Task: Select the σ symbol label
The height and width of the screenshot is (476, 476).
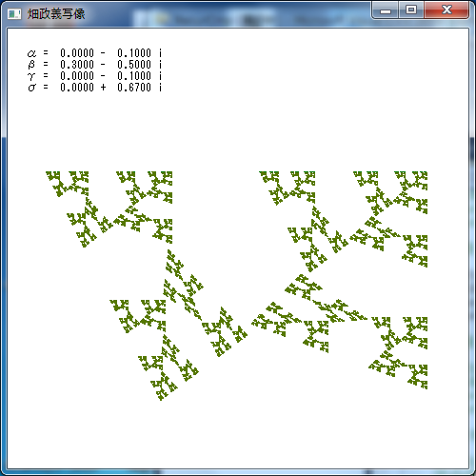Action: tap(31, 88)
